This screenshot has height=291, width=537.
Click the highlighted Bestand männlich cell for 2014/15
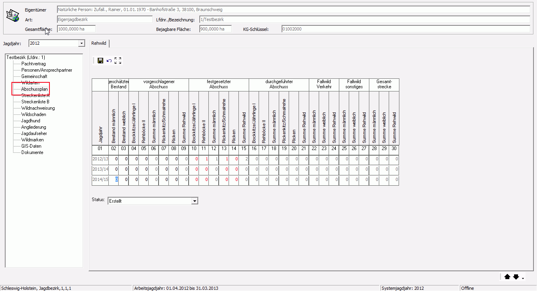116,179
